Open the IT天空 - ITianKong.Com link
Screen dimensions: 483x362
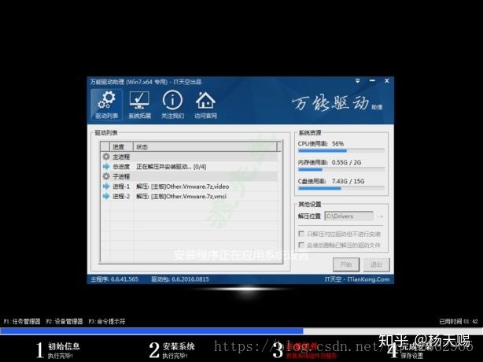tap(357, 279)
